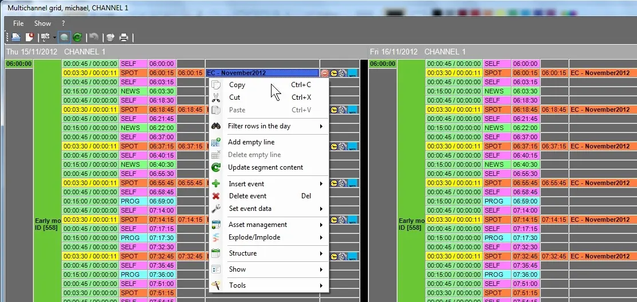Open the dropdown arrow next to the toolbar tools icon

tap(54, 37)
